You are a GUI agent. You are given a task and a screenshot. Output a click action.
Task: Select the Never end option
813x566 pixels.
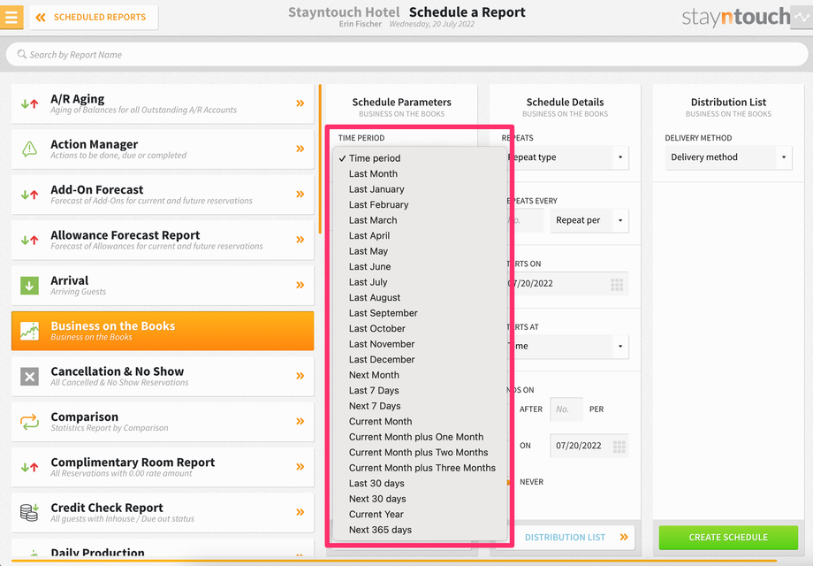531,482
